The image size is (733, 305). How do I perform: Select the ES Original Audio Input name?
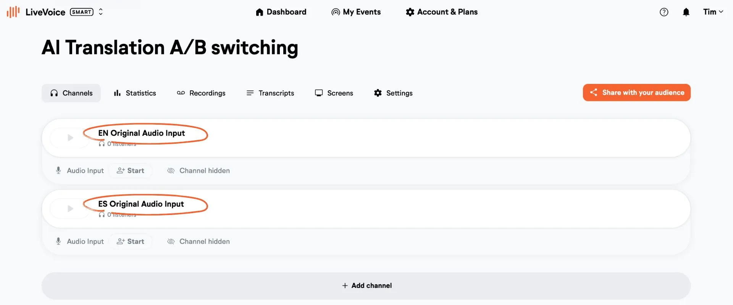141,204
